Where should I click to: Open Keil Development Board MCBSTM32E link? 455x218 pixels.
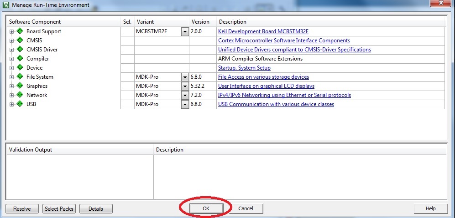pyautogui.click(x=263, y=31)
